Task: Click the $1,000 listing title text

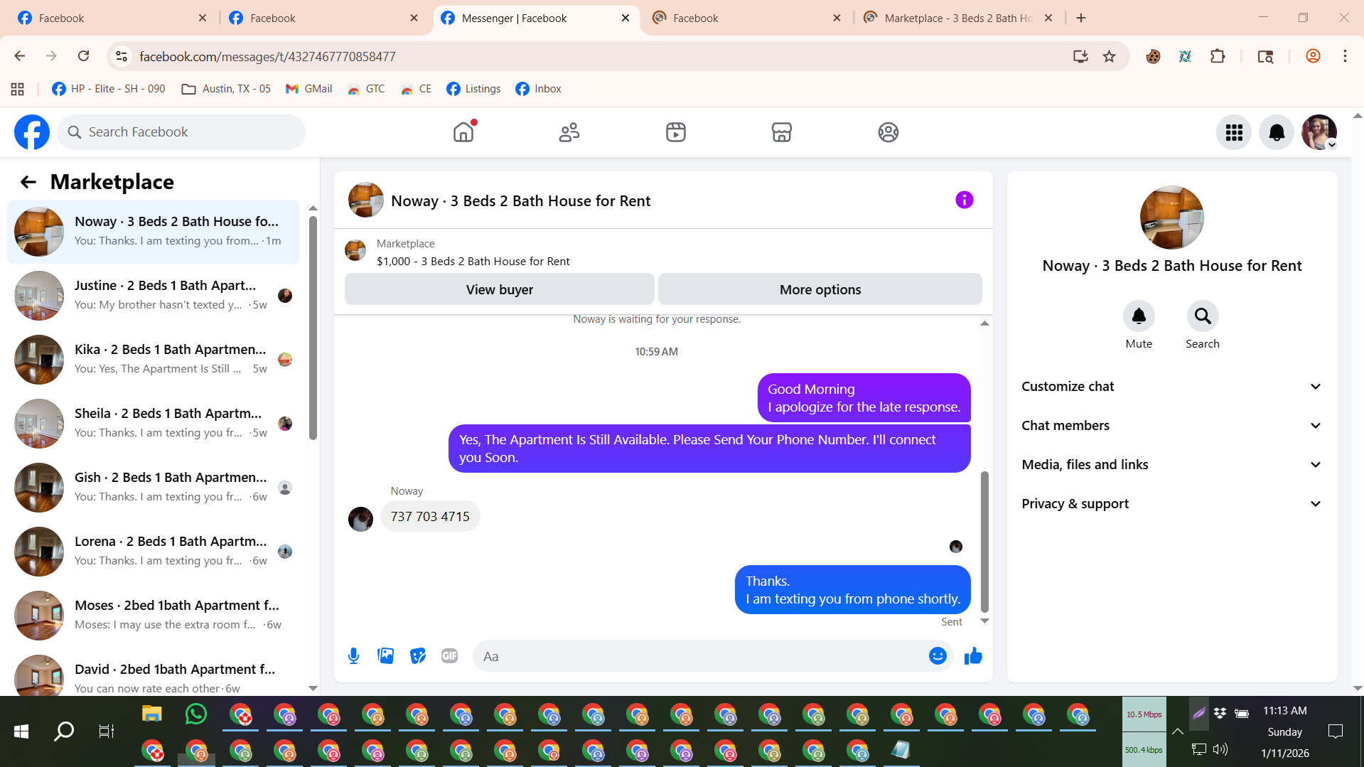Action: click(473, 262)
